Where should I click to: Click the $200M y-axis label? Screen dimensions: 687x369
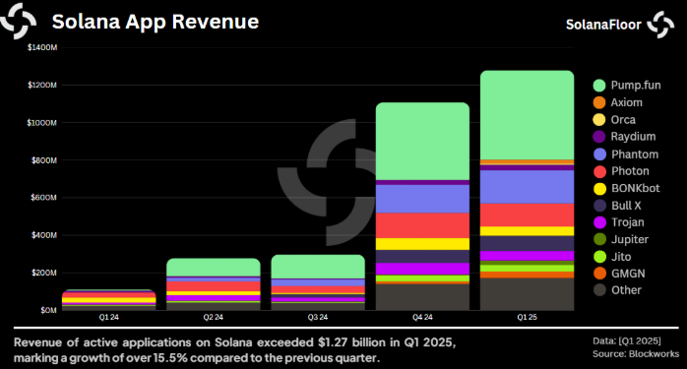point(44,273)
